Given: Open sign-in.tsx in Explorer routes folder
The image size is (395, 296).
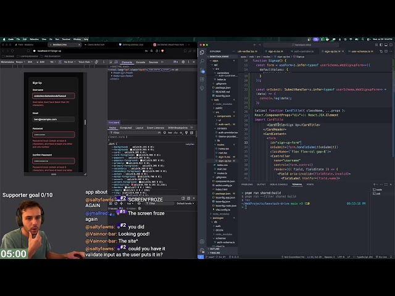Looking at the screenshot, I should click(224, 157).
